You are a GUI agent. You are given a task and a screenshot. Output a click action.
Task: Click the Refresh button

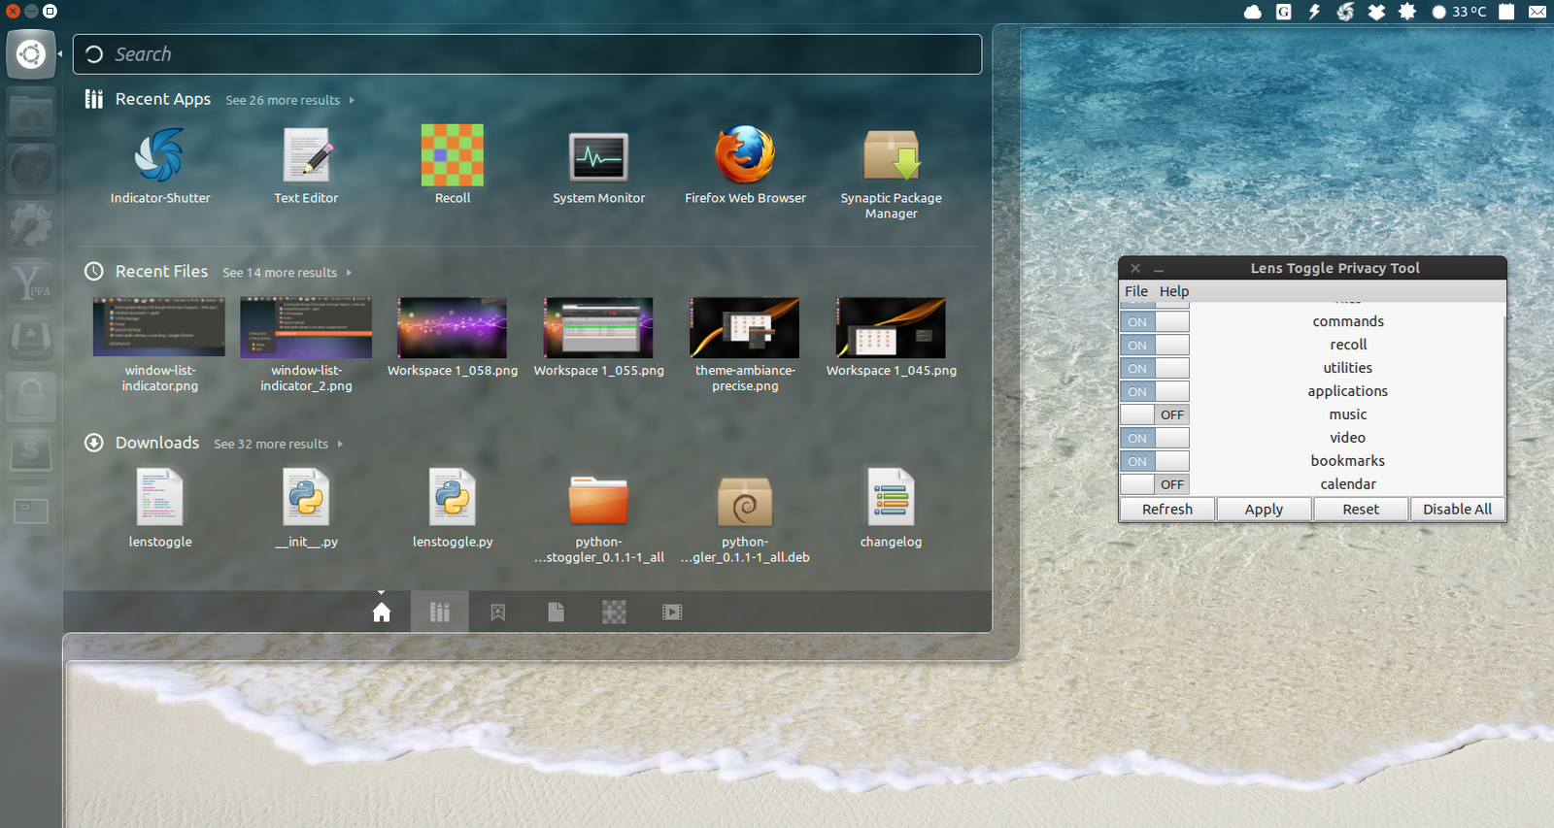(x=1167, y=510)
